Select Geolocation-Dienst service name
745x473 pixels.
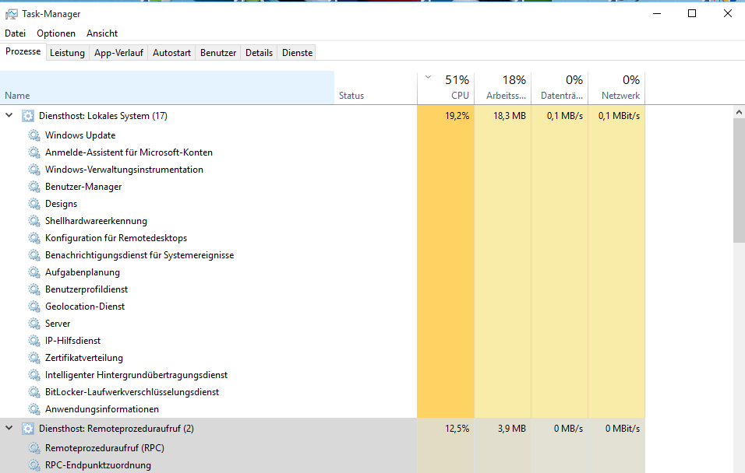click(x=85, y=307)
